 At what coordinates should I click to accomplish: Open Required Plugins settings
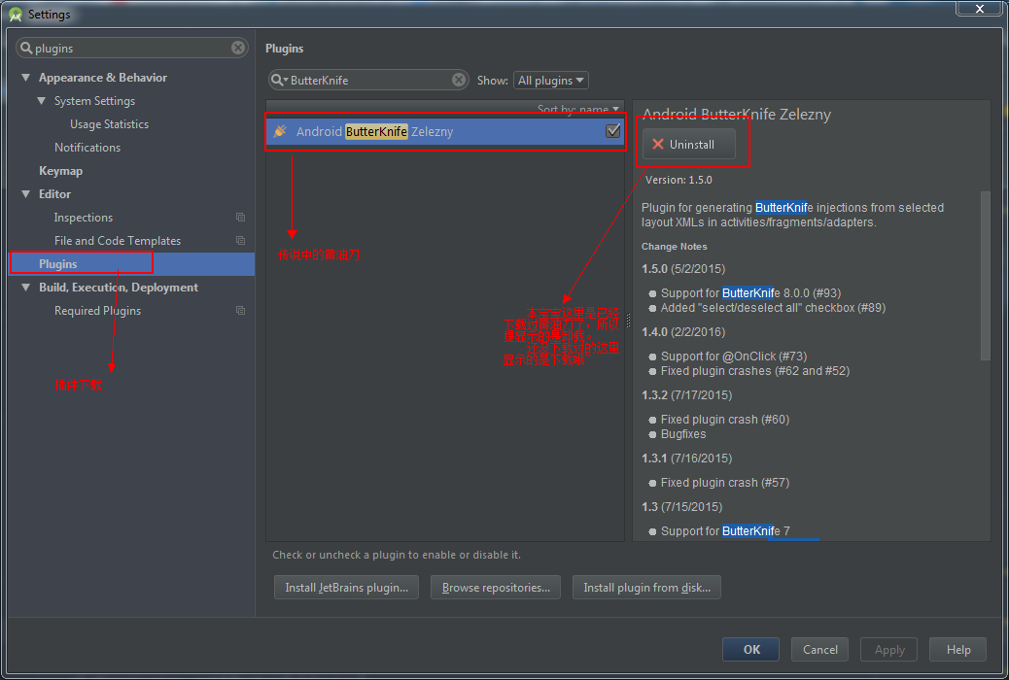tap(98, 311)
